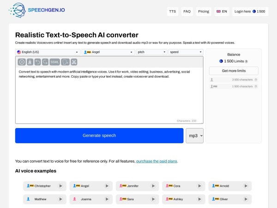Expand the pitch dropdown
Image resolution: width=277 pixels, height=208 pixels.
click(x=151, y=52)
